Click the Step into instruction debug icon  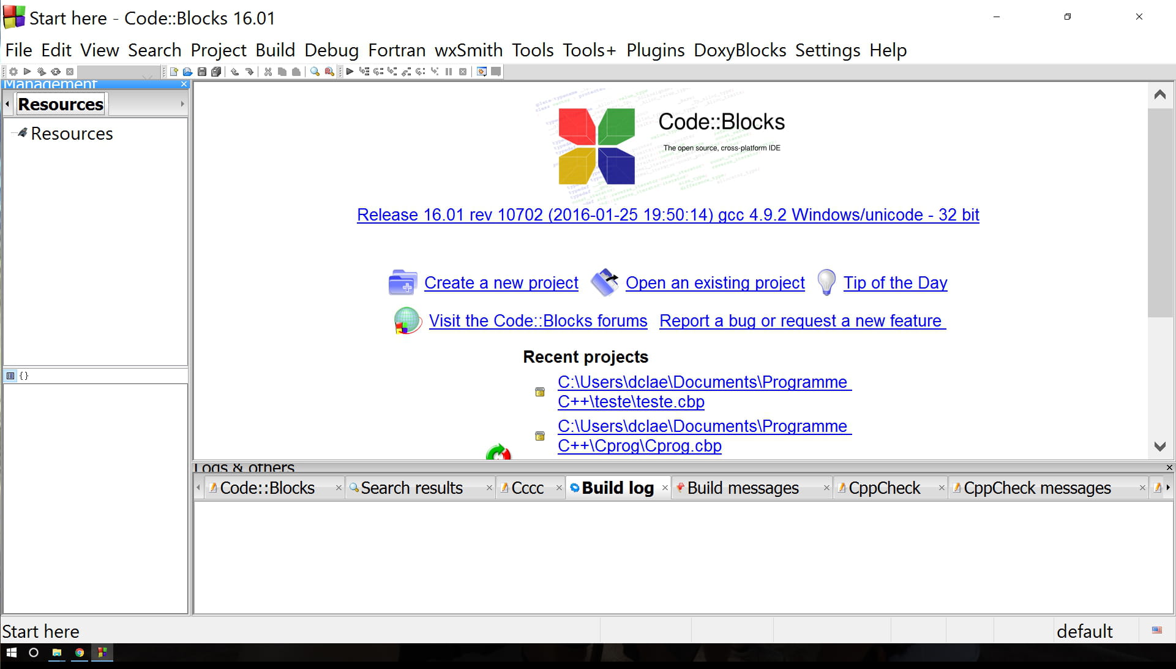[x=435, y=72]
